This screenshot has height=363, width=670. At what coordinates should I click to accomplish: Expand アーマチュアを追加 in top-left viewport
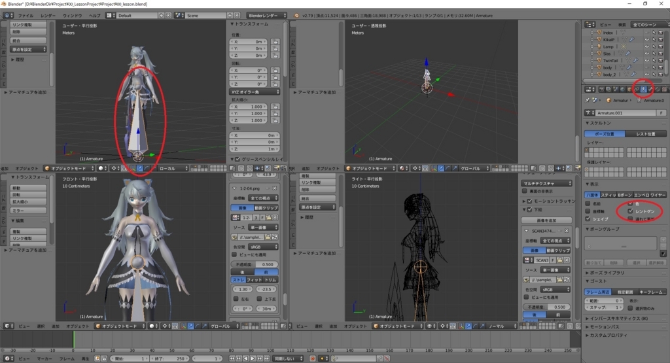26,92
